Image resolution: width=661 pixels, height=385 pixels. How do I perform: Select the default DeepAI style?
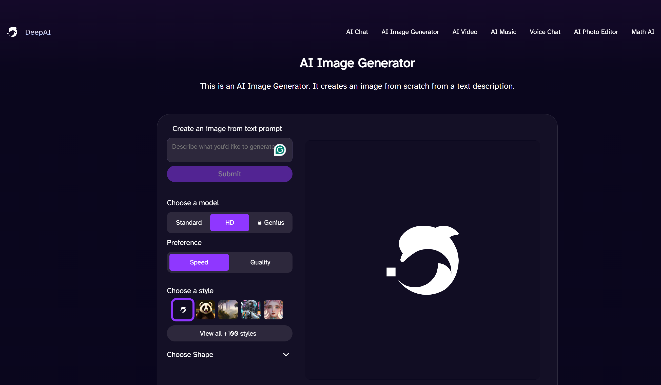click(182, 310)
